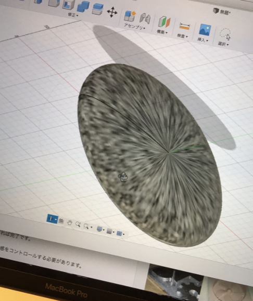This screenshot has height=301, width=253.
Task: Open the 修正 dropdown menu
Action: click(73, 15)
